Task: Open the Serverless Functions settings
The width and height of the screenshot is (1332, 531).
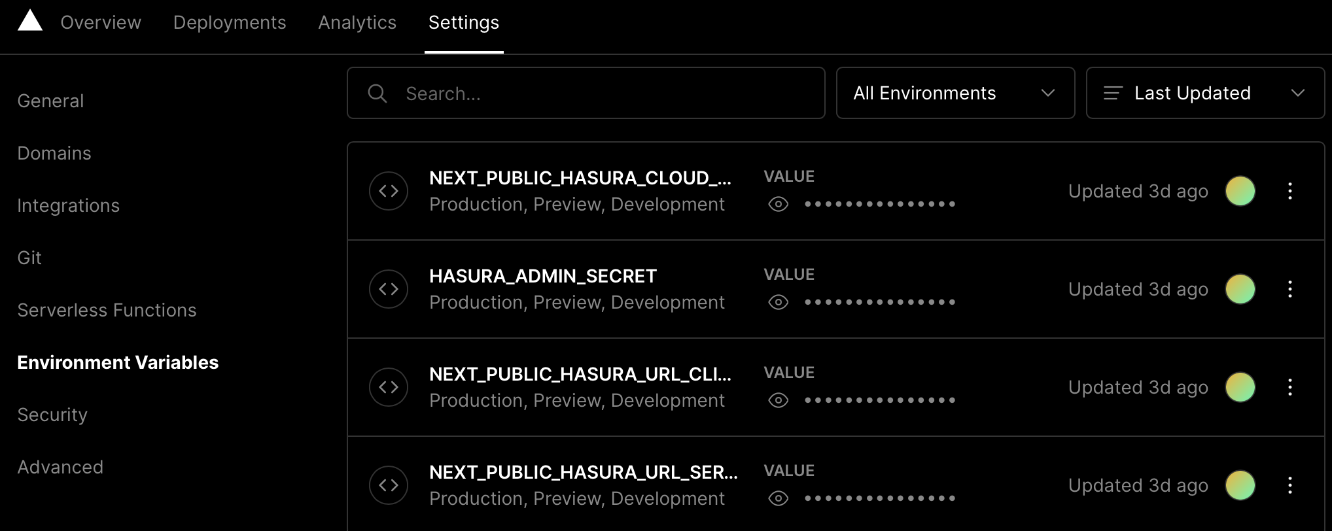Action: (x=107, y=310)
